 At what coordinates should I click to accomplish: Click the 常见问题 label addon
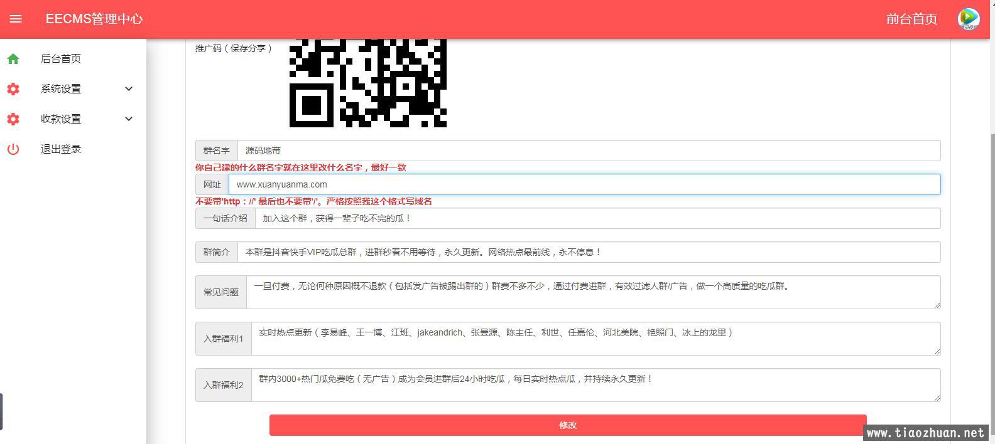tap(221, 292)
